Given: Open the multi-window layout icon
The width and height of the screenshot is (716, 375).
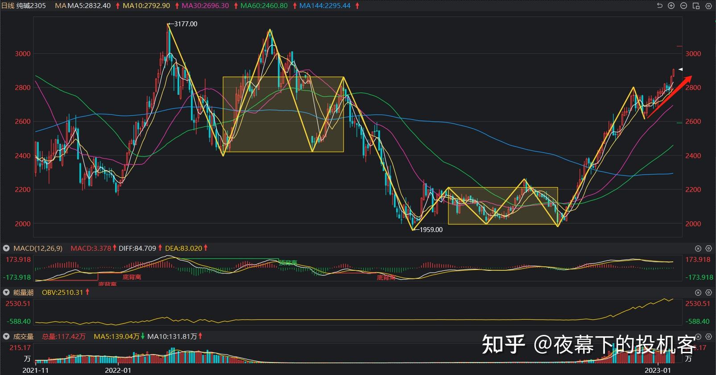Looking at the screenshot, I should (x=696, y=6).
